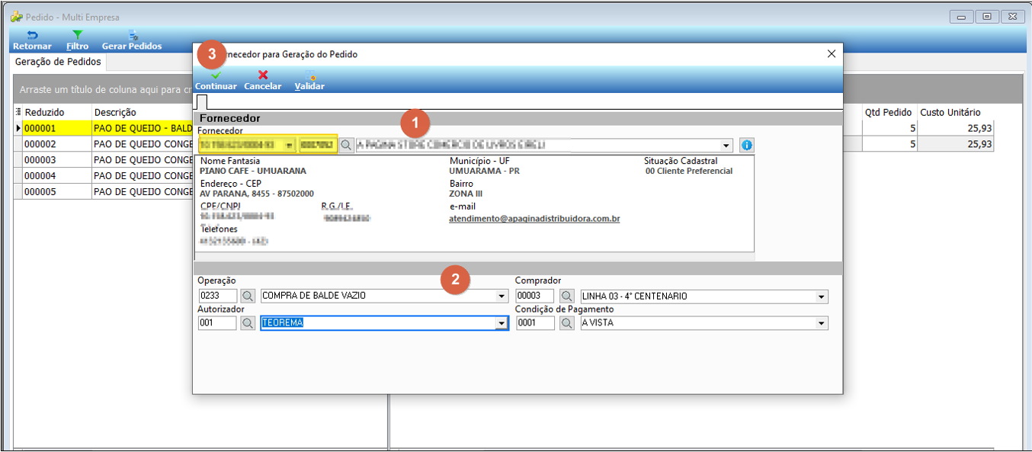1032x452 pixels.
Task: Expand TEOREMA Autorizador dropdown
Action: [502, 322]
